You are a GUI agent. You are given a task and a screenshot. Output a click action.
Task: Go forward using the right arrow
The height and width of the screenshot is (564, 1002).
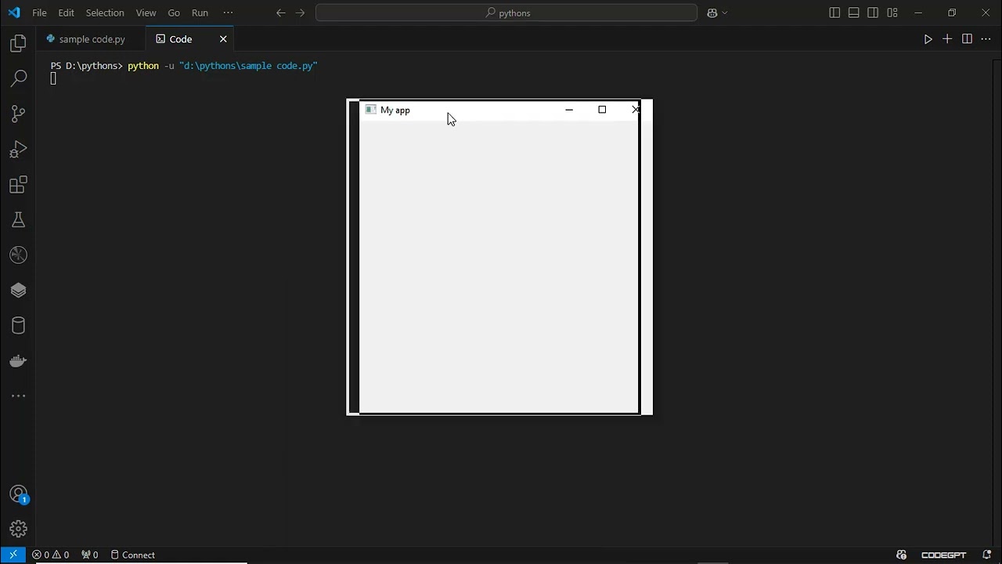click(300, 13)
